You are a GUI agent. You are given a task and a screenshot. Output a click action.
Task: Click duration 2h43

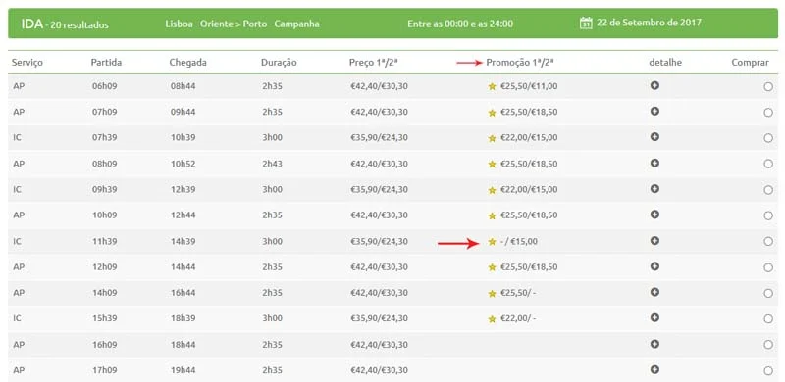click(272, 164)
